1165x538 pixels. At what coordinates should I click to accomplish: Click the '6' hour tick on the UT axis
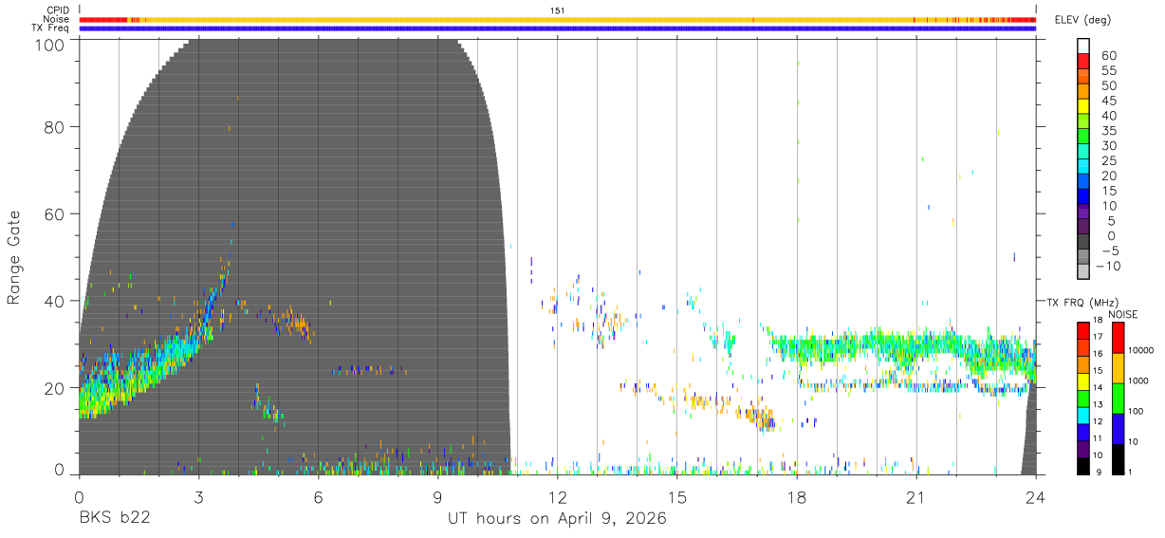click(318, 497)
